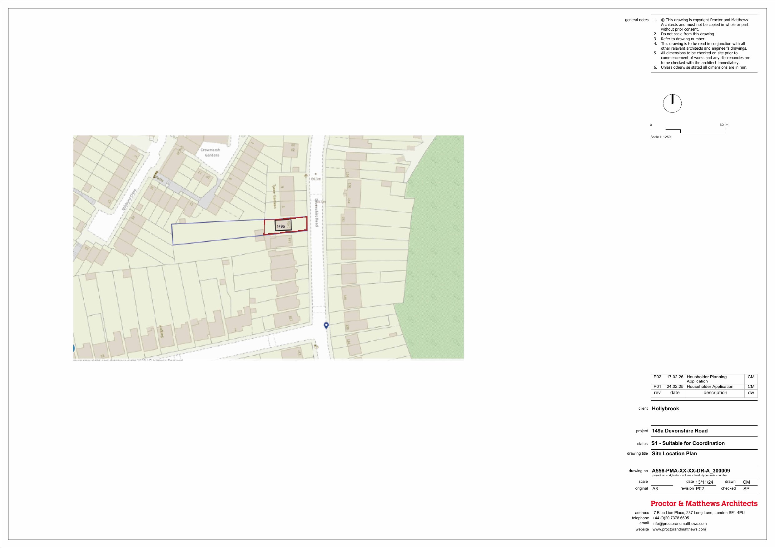Select the P02 revision row in table
The width and height of the screenshot is (775, 548).
[x=704, y=379]
